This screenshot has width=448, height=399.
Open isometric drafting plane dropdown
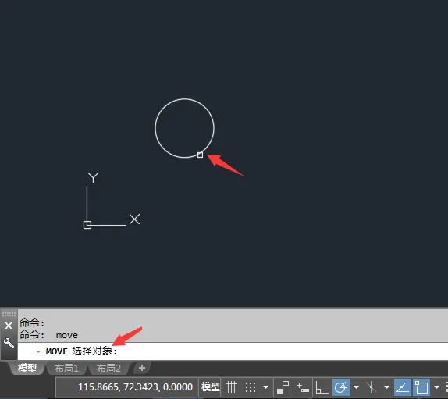386,387
